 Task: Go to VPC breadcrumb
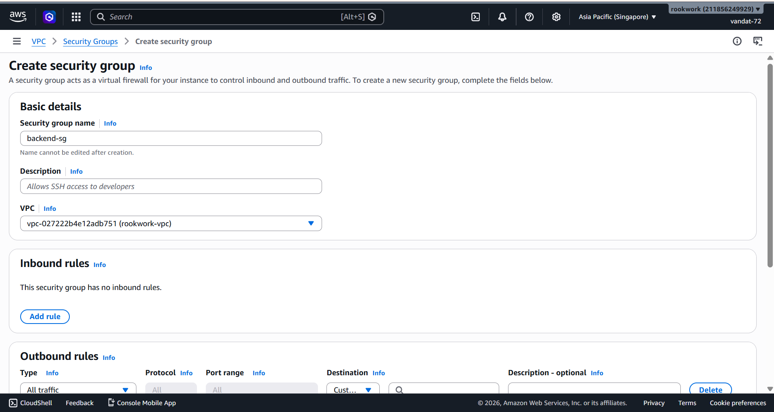click(39, 41)
